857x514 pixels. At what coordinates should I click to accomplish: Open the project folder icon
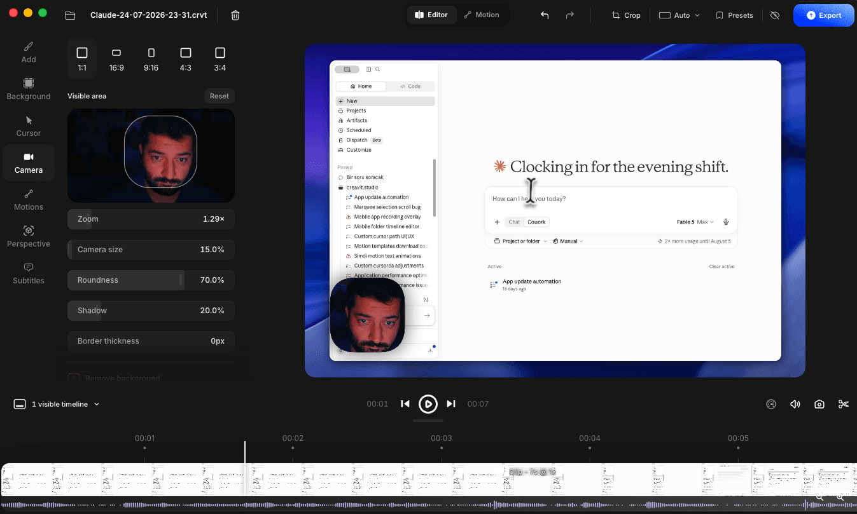pyautogui.click(x=70, y=15)
